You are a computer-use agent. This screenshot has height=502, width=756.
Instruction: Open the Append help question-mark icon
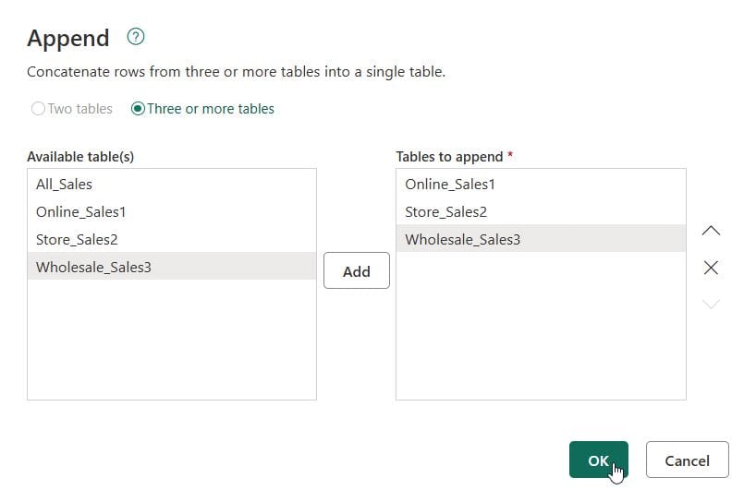pos(136,37)
